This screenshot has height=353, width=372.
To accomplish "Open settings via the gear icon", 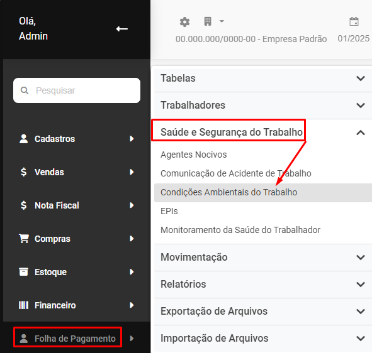I will 184,22.
